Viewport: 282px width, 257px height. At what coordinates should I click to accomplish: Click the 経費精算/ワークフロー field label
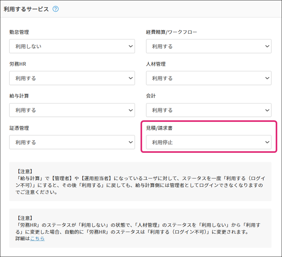point(171,32)
